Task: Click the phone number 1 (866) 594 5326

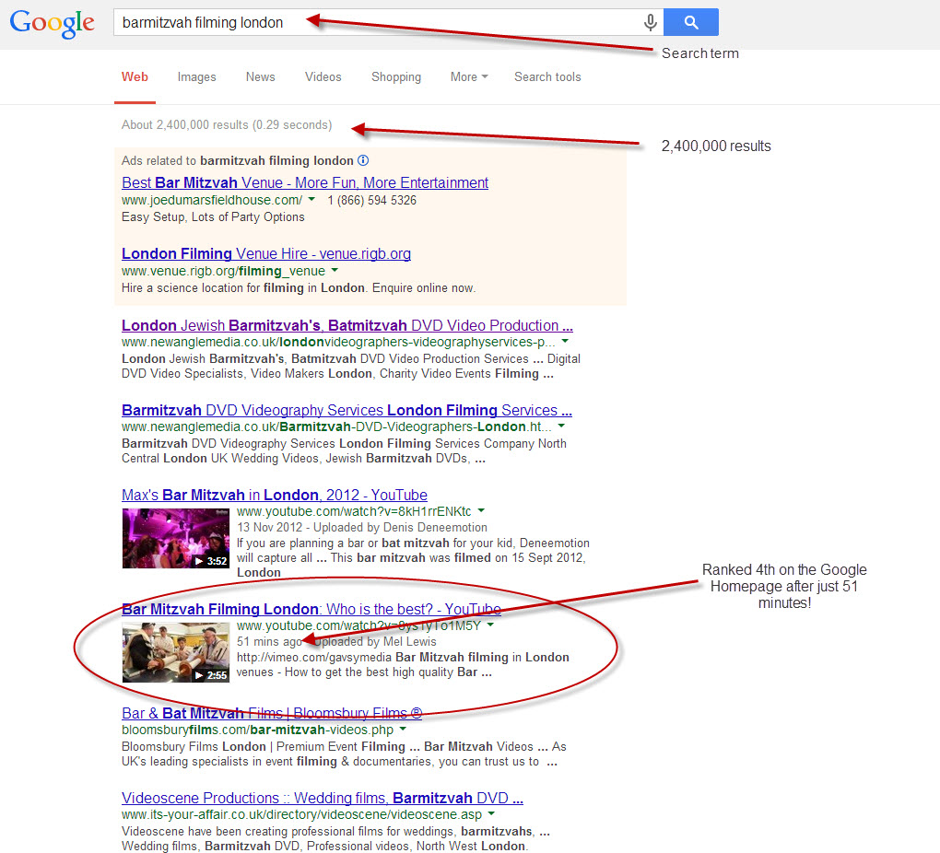Action: 371,200
